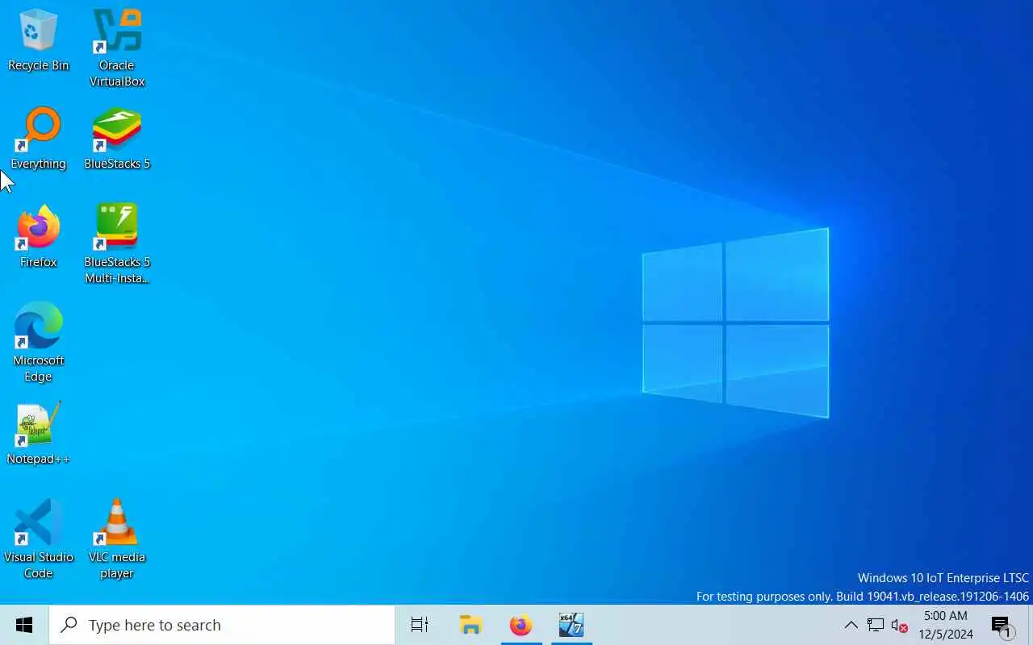The image size is (1033, 645).
Task: Click Show desktop at the taskbar's far edge
Action: pos(1031,625)
